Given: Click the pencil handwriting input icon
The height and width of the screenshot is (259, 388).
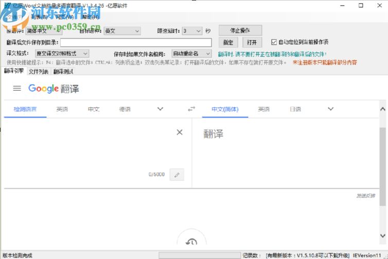Looking at the screenshot, I should [x=177, y=175].
